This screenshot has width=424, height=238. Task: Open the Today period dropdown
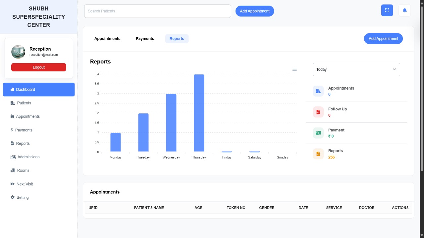(x=356, y=69)
